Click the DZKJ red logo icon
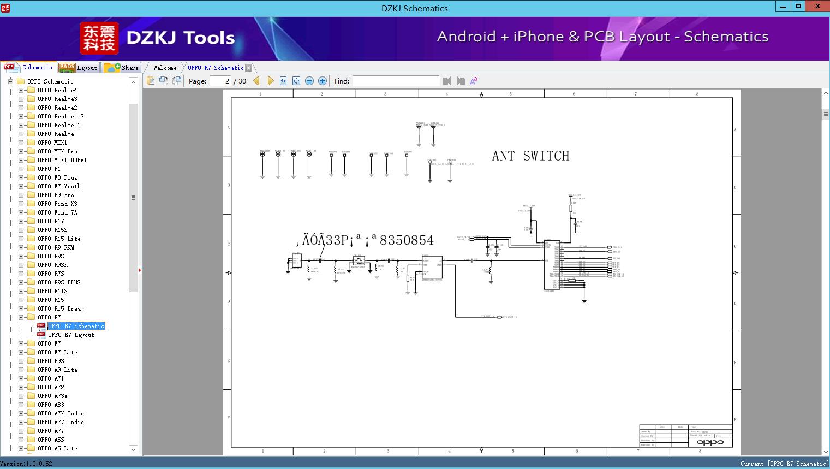Image resolution: width=830 pixels, height=469 pixels. point(99,38)
